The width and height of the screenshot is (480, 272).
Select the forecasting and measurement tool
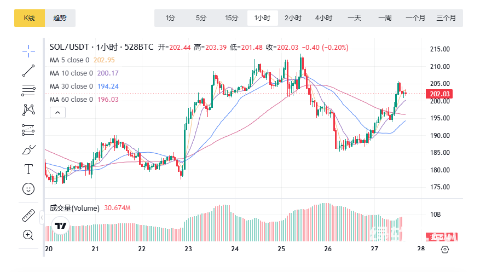(28, 130)
